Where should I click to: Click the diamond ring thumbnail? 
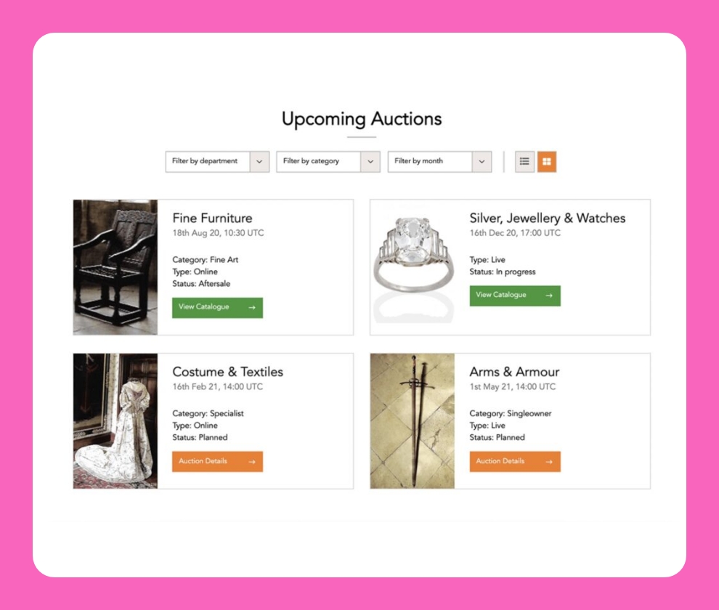coord(413,267)
